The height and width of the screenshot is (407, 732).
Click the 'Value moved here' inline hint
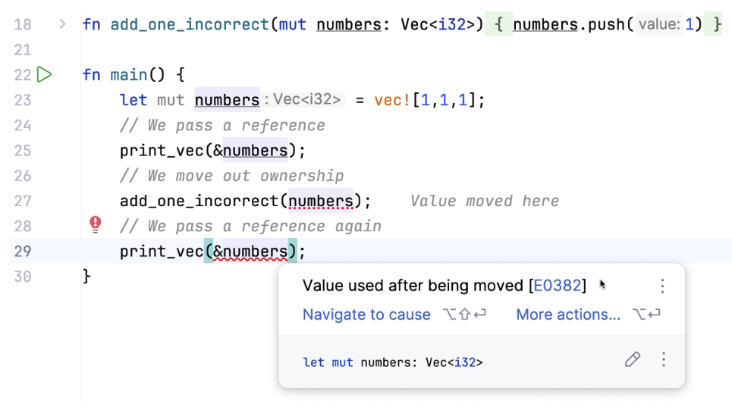pos(485,201)
